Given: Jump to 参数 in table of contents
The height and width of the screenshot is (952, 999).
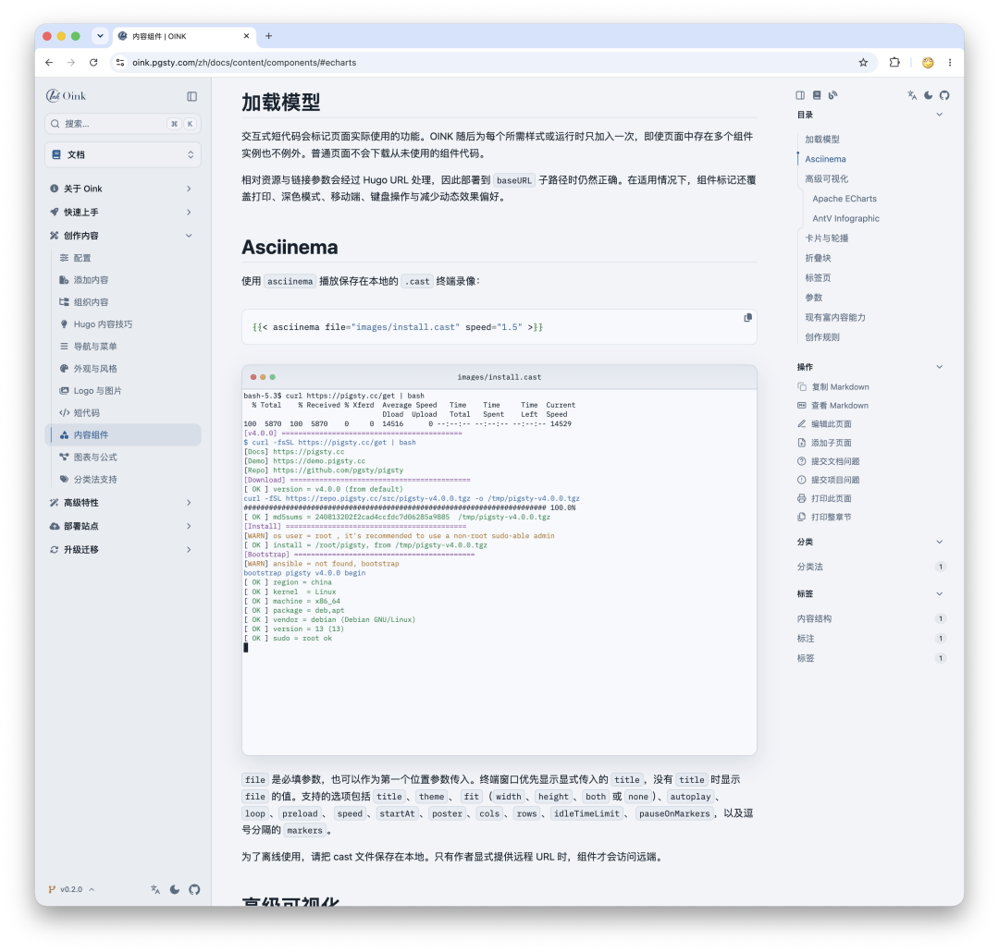Looking at the screenshot, I should pos(814,298).
